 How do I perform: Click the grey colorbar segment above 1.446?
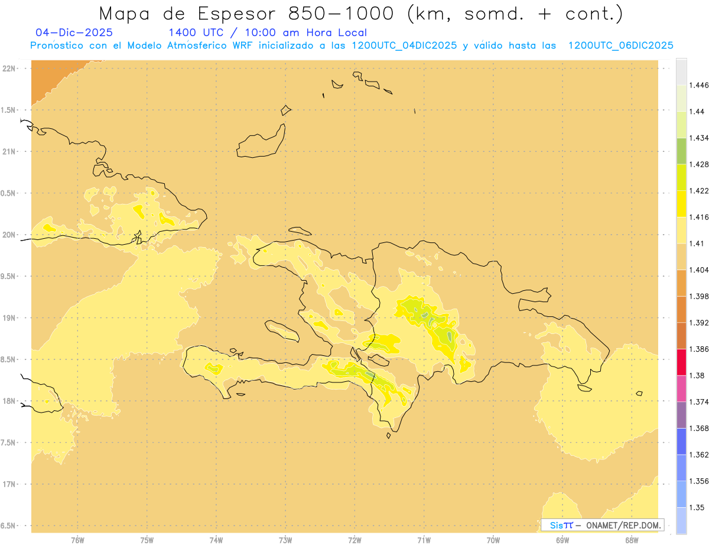681,72
